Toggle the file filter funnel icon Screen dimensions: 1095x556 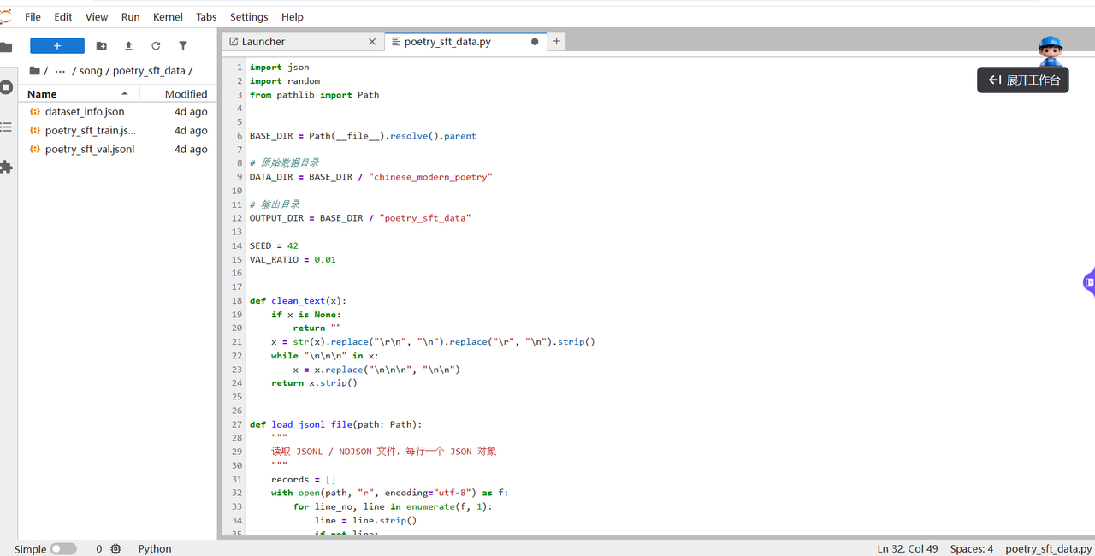click(183, 46)
